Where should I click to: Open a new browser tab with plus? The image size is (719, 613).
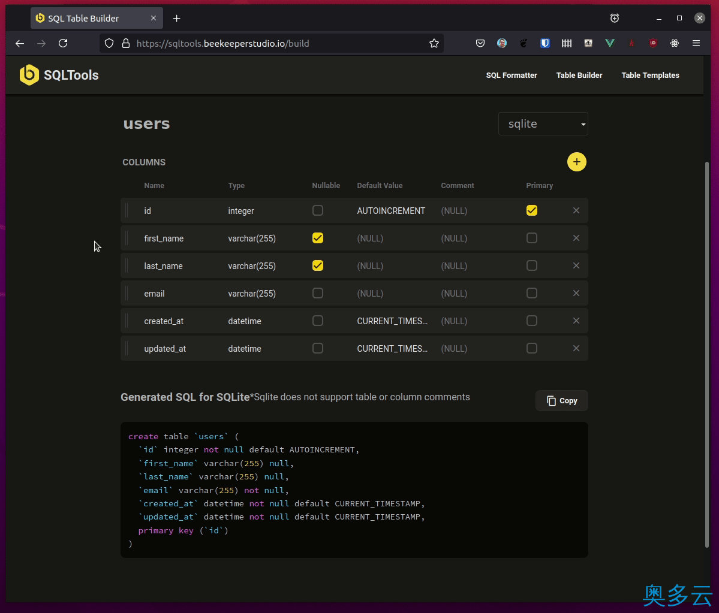tap(176, 19)
